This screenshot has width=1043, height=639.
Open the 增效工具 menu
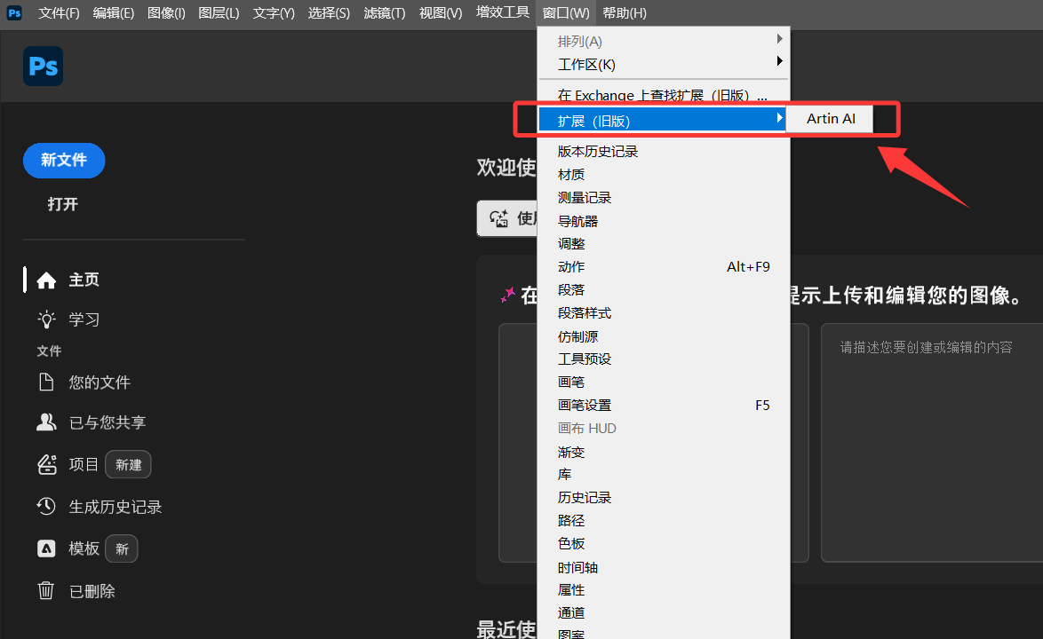click(502, 12)
